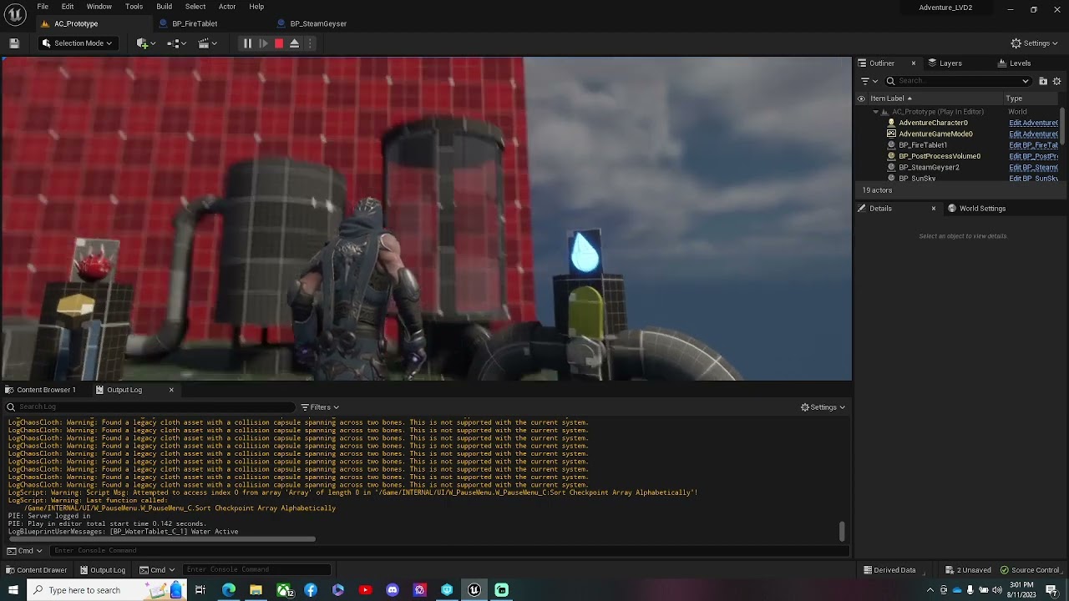The width and height of the screenshot is (1069, 601).
Task: Open the Source Control status menu
Action: [1030, 570]
